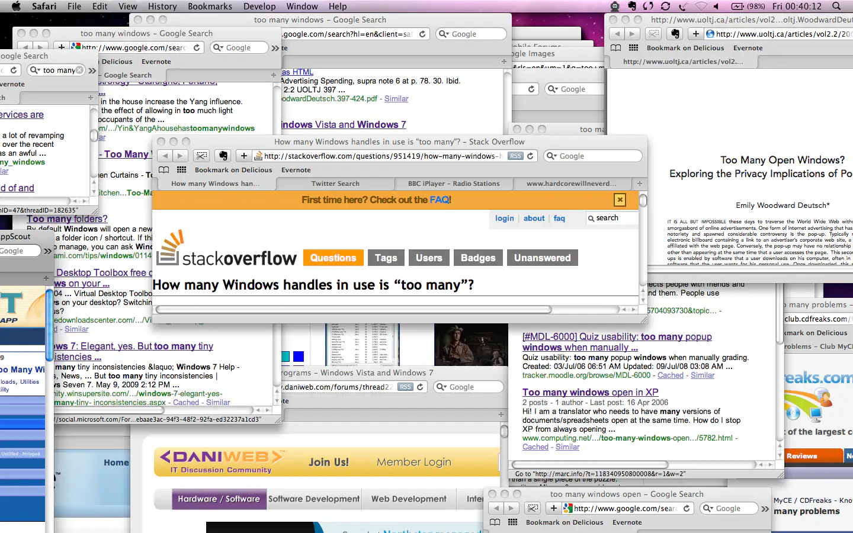
Task: Open the Bookmarks menu
Action: (x=210, y=7)
